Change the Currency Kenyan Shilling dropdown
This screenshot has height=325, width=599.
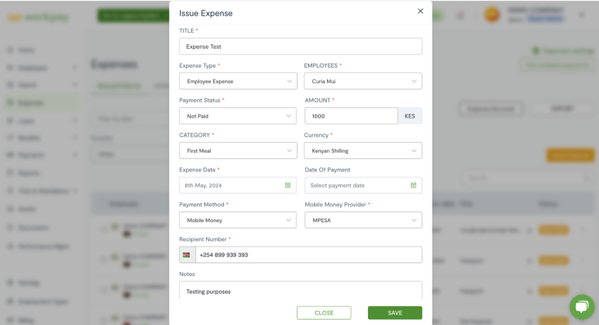point(363,150)
